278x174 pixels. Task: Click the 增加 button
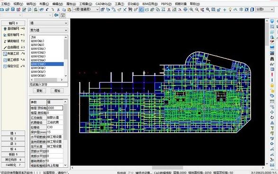[x=57, y=91]
